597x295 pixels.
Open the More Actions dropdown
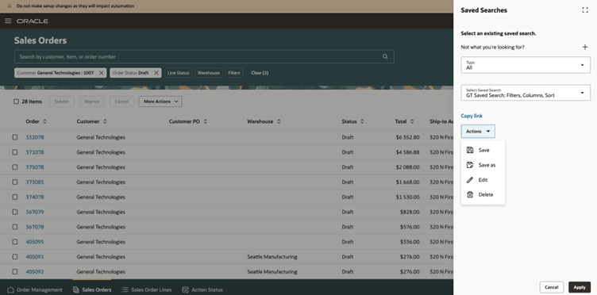coord(160,102)
